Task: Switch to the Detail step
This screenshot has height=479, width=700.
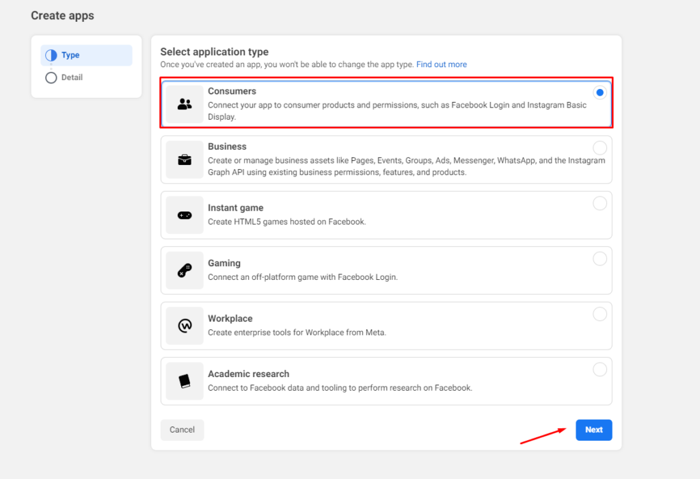Action: (x=72, y=77)
